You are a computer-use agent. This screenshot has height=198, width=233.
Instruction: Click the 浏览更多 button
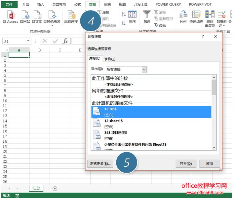coord(100,164)
